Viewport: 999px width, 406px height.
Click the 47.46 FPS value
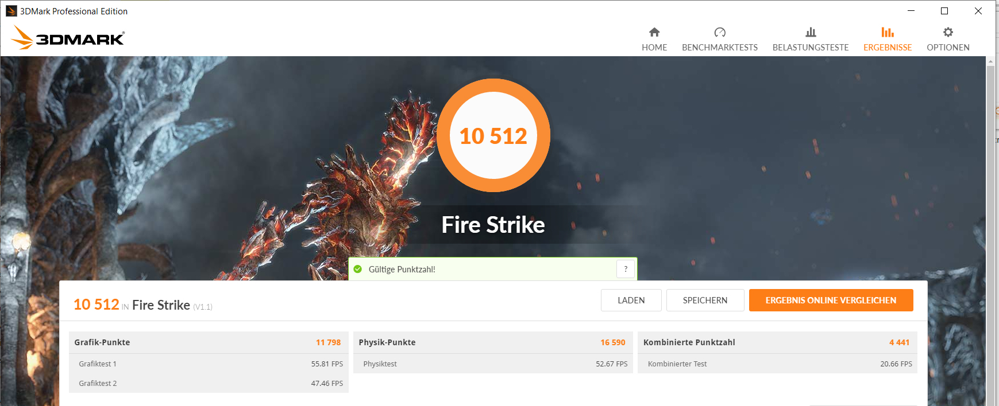pyautogui.click(x=327, y=383)
